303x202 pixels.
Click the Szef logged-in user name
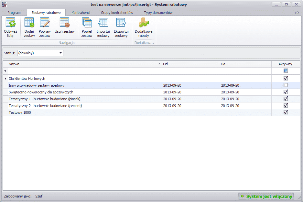tap(39, 196)
